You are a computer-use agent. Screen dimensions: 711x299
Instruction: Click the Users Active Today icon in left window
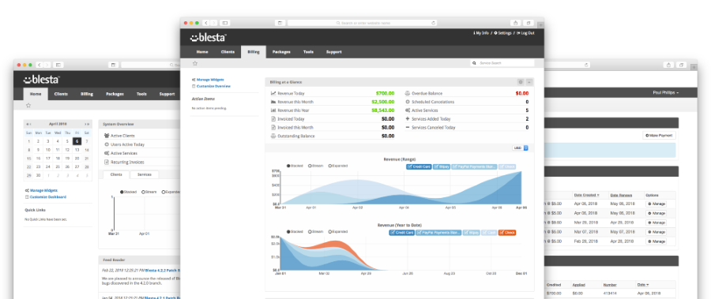tap(107, 144)
